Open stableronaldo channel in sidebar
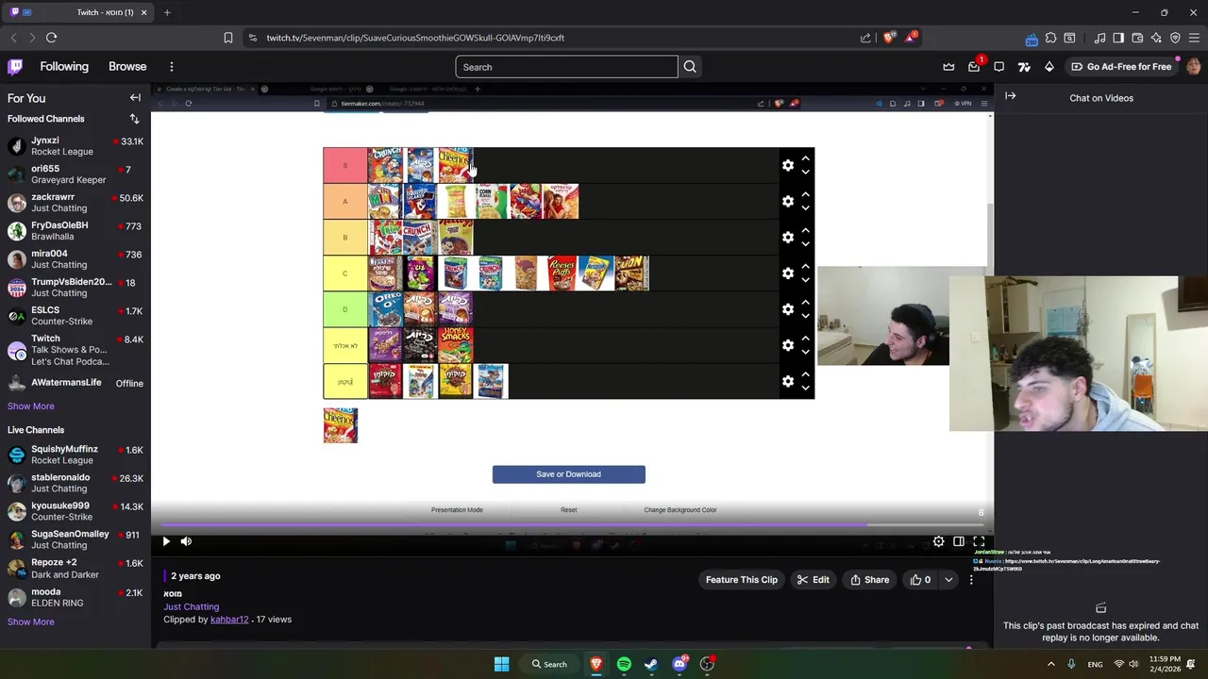This screenshot has width=1208, height=679. coord(75,483)
